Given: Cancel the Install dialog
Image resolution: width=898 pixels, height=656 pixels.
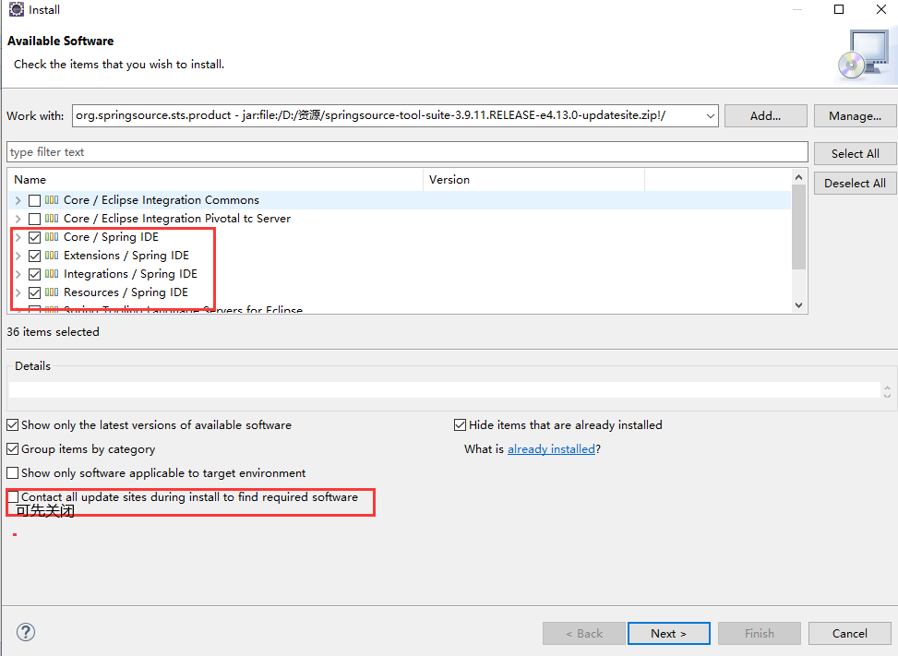Looking at the screenshot, I should click(x=850, y=634).
